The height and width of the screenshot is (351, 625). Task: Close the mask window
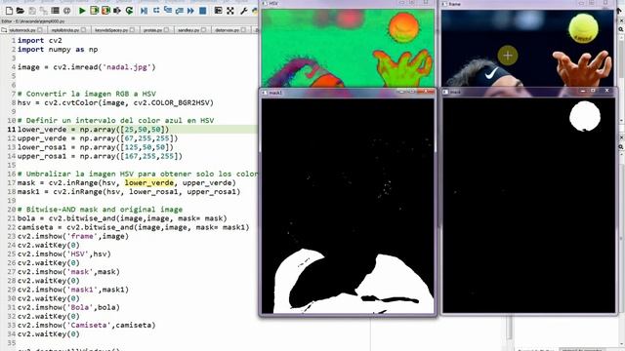click(607, 91)
